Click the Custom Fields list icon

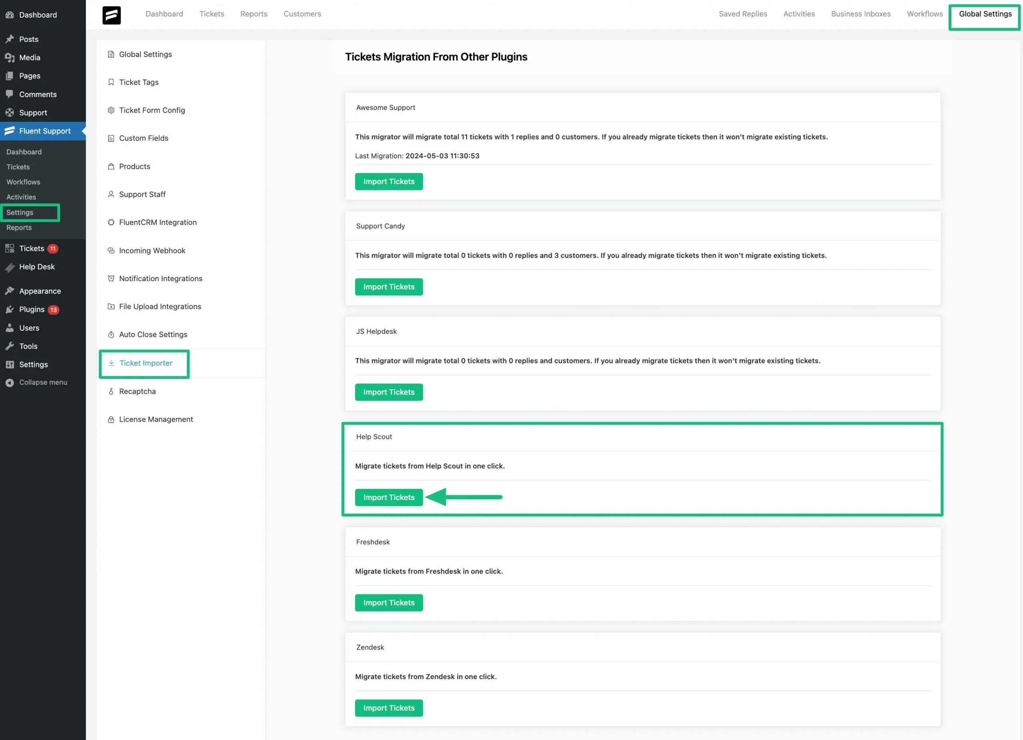click(x=111, y=138)
